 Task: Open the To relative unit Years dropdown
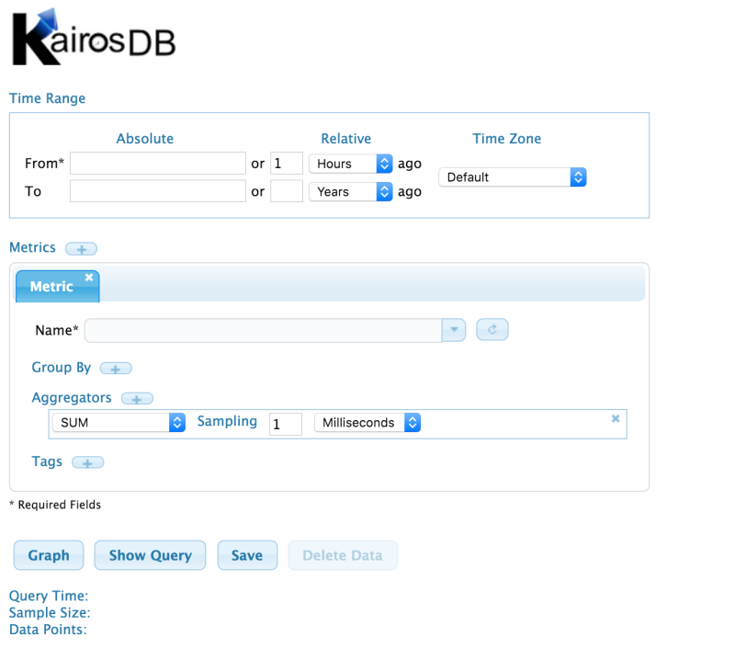point(351,192)
